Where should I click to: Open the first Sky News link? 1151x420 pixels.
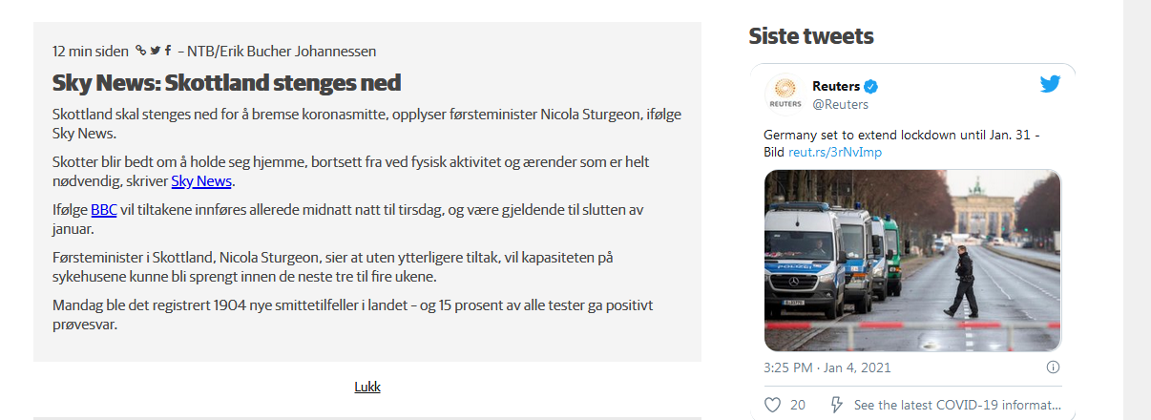click(201, 181)
